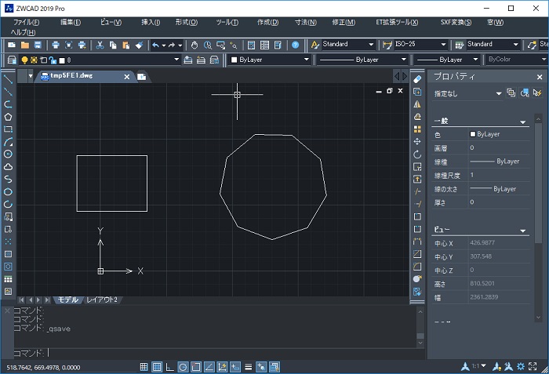
Task: Click the workspace settings gear icon
Action: click(521, 366)
